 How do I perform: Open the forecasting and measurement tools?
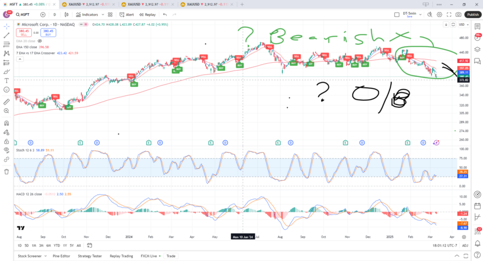(6, 63)
